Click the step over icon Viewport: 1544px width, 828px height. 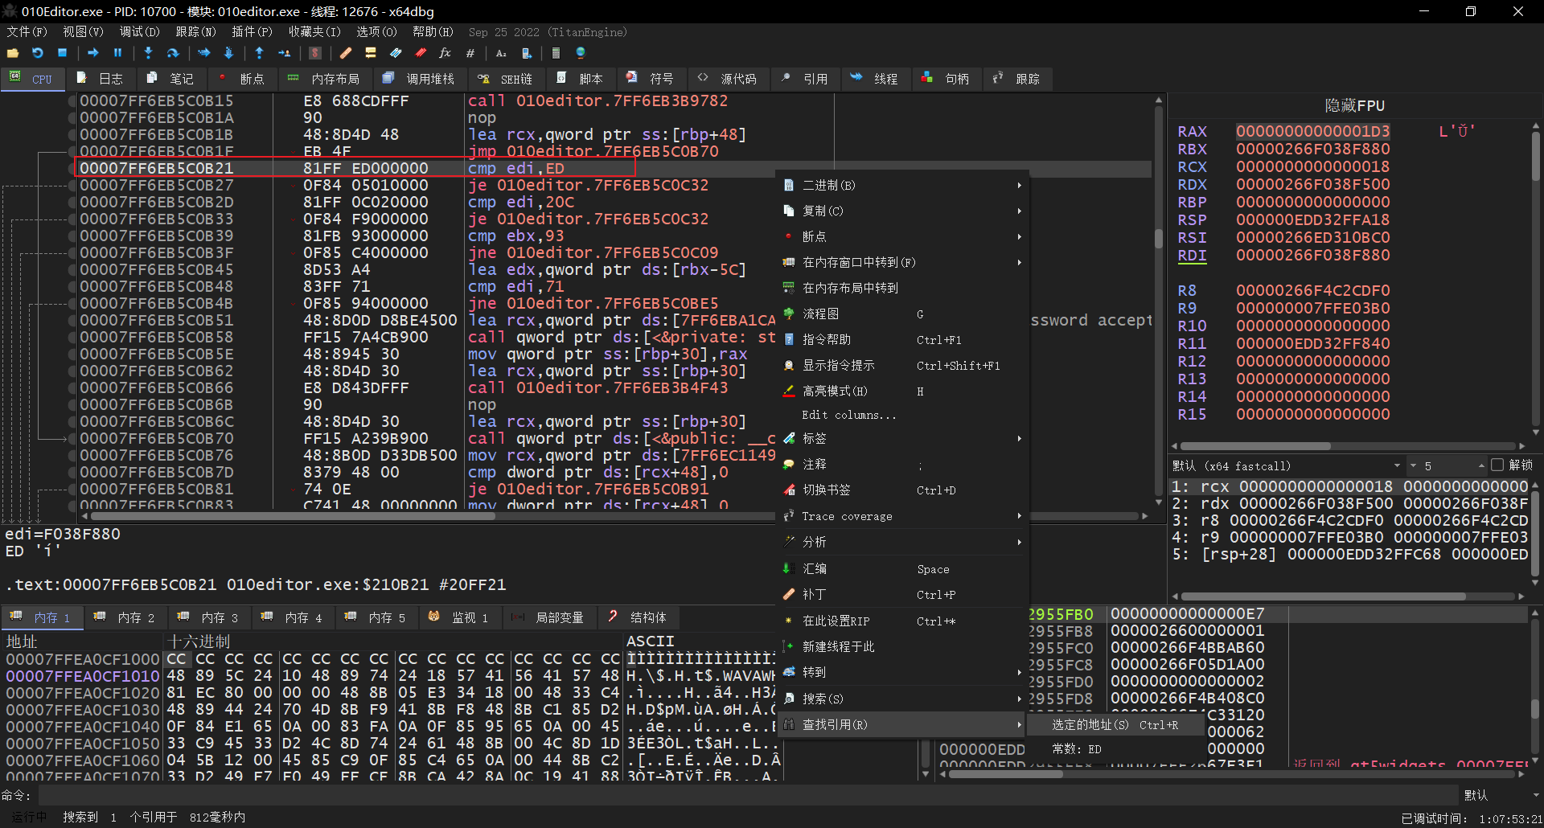click(173, 53)
